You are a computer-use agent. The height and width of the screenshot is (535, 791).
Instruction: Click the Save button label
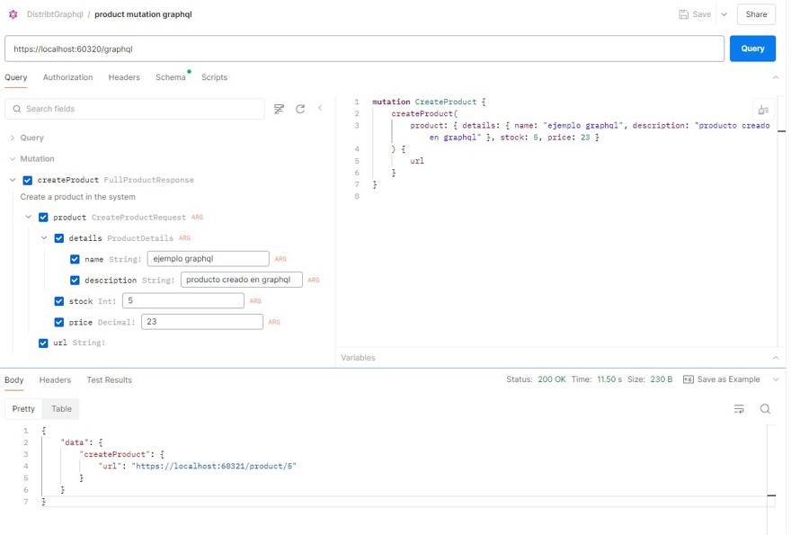tap(701, 14)
